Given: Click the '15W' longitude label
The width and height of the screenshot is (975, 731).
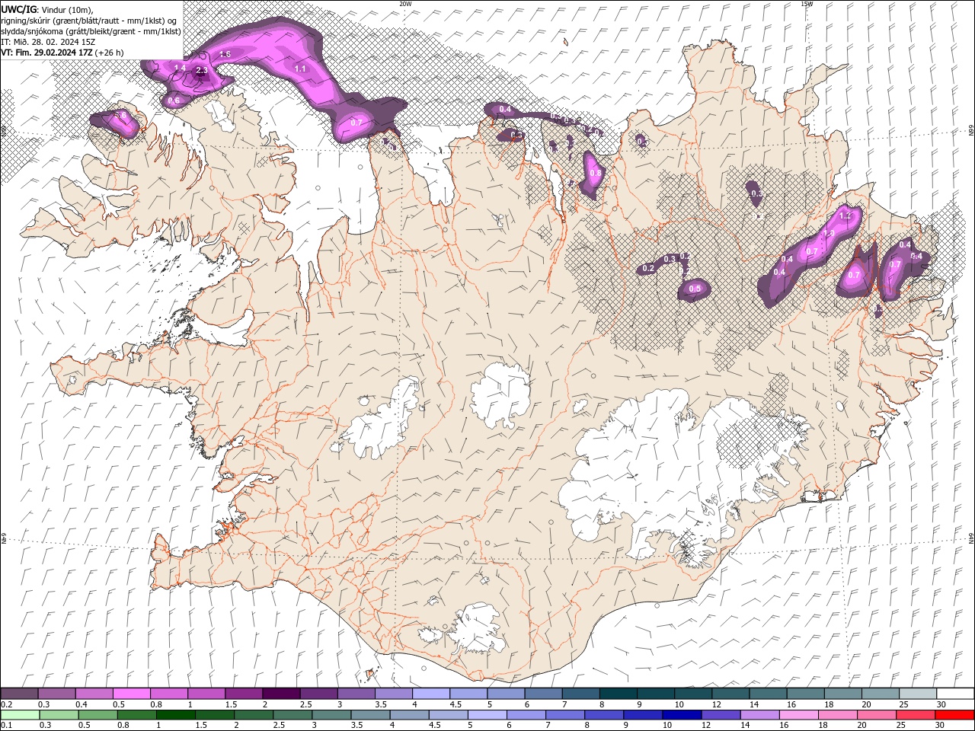Looking at the screenshot, I should coord(807,4).
